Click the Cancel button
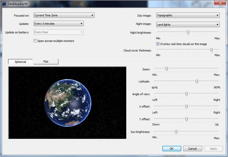Image resolution: width=228 pixels, height=157 pixels. [x=192, y=149]
